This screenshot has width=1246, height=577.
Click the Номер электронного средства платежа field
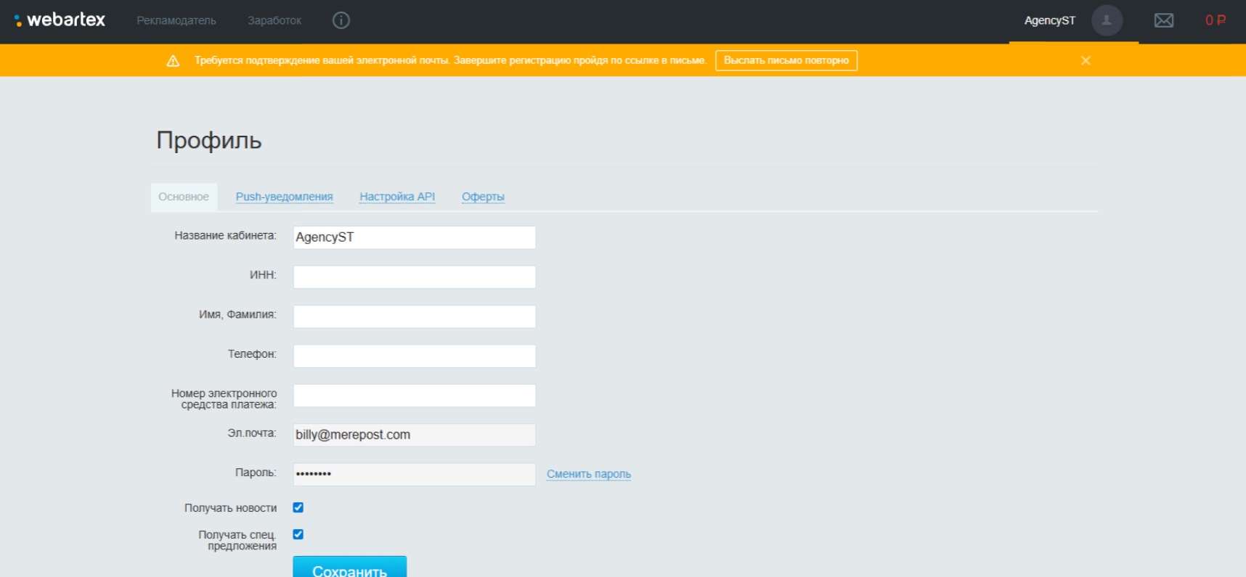tap(415, 396)
